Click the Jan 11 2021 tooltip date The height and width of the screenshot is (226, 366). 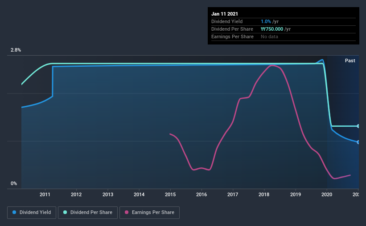(225, 14)
